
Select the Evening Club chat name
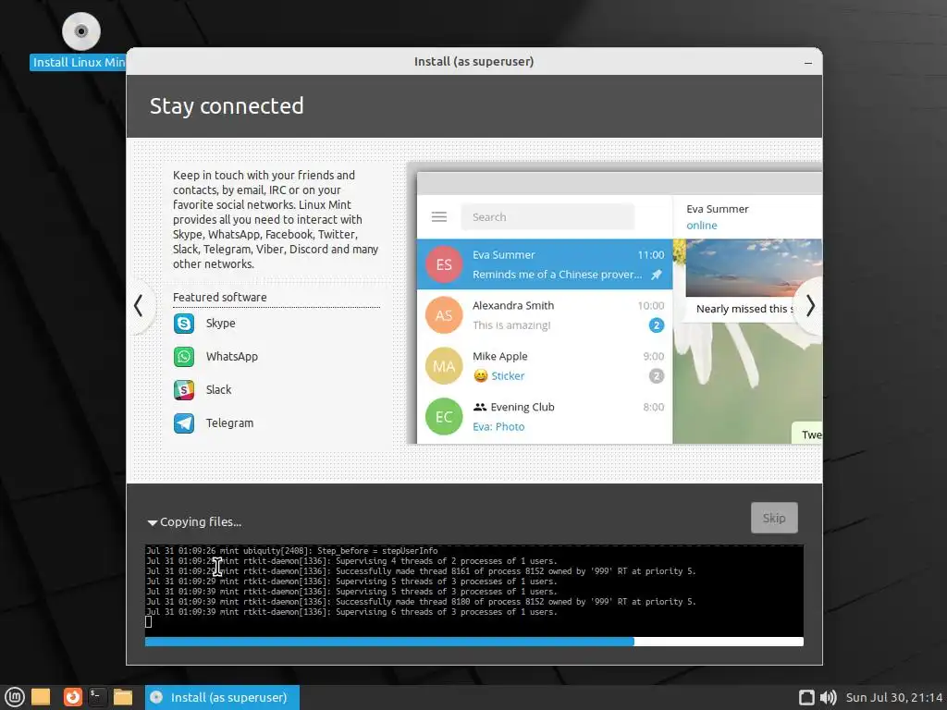[x=523, y=407]
